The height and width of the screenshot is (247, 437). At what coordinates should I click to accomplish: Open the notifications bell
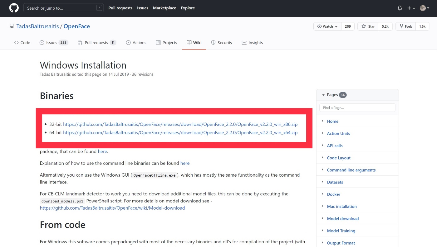click(400, 8)
